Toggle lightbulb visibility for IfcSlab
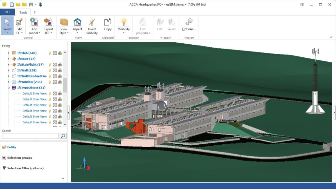This screenshot has width=336, height=189. point(50,53)
